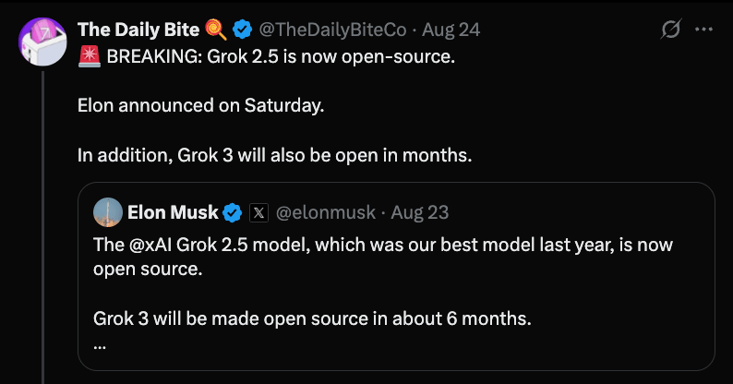Open the three-dot more options menu
Viewport: 733px width, 384px height.
703,30
